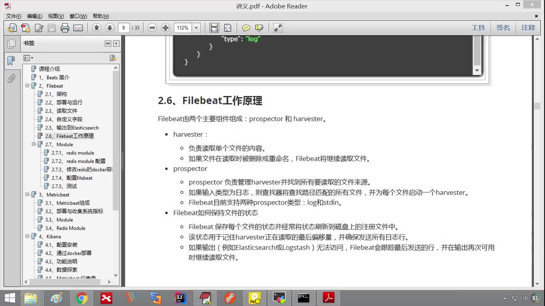This screenshot has width=545, height=306.
Task: Select the 4.2、通过docker部署 bookmark
Action: 68,253
